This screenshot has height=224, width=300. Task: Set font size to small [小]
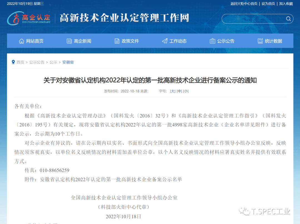[186, 91]
